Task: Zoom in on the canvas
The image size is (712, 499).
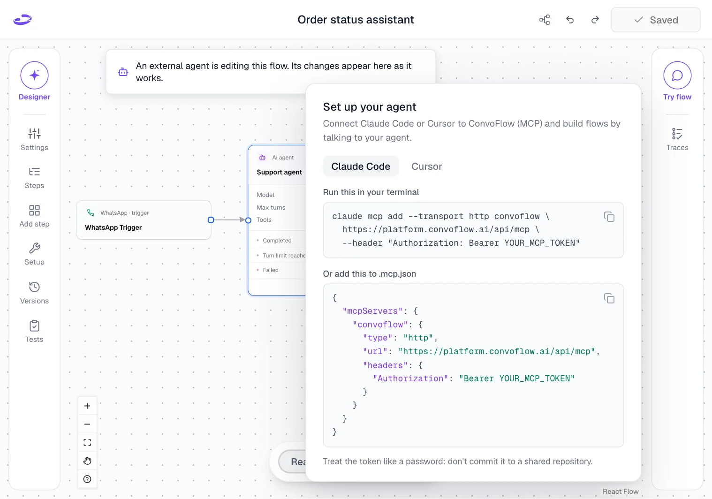Action: coord(87,406)
